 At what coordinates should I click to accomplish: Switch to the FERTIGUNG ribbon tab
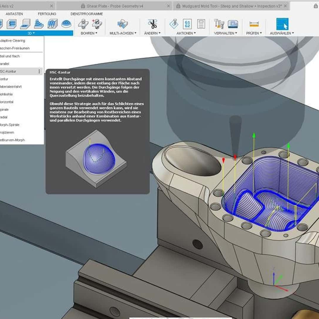47,14
